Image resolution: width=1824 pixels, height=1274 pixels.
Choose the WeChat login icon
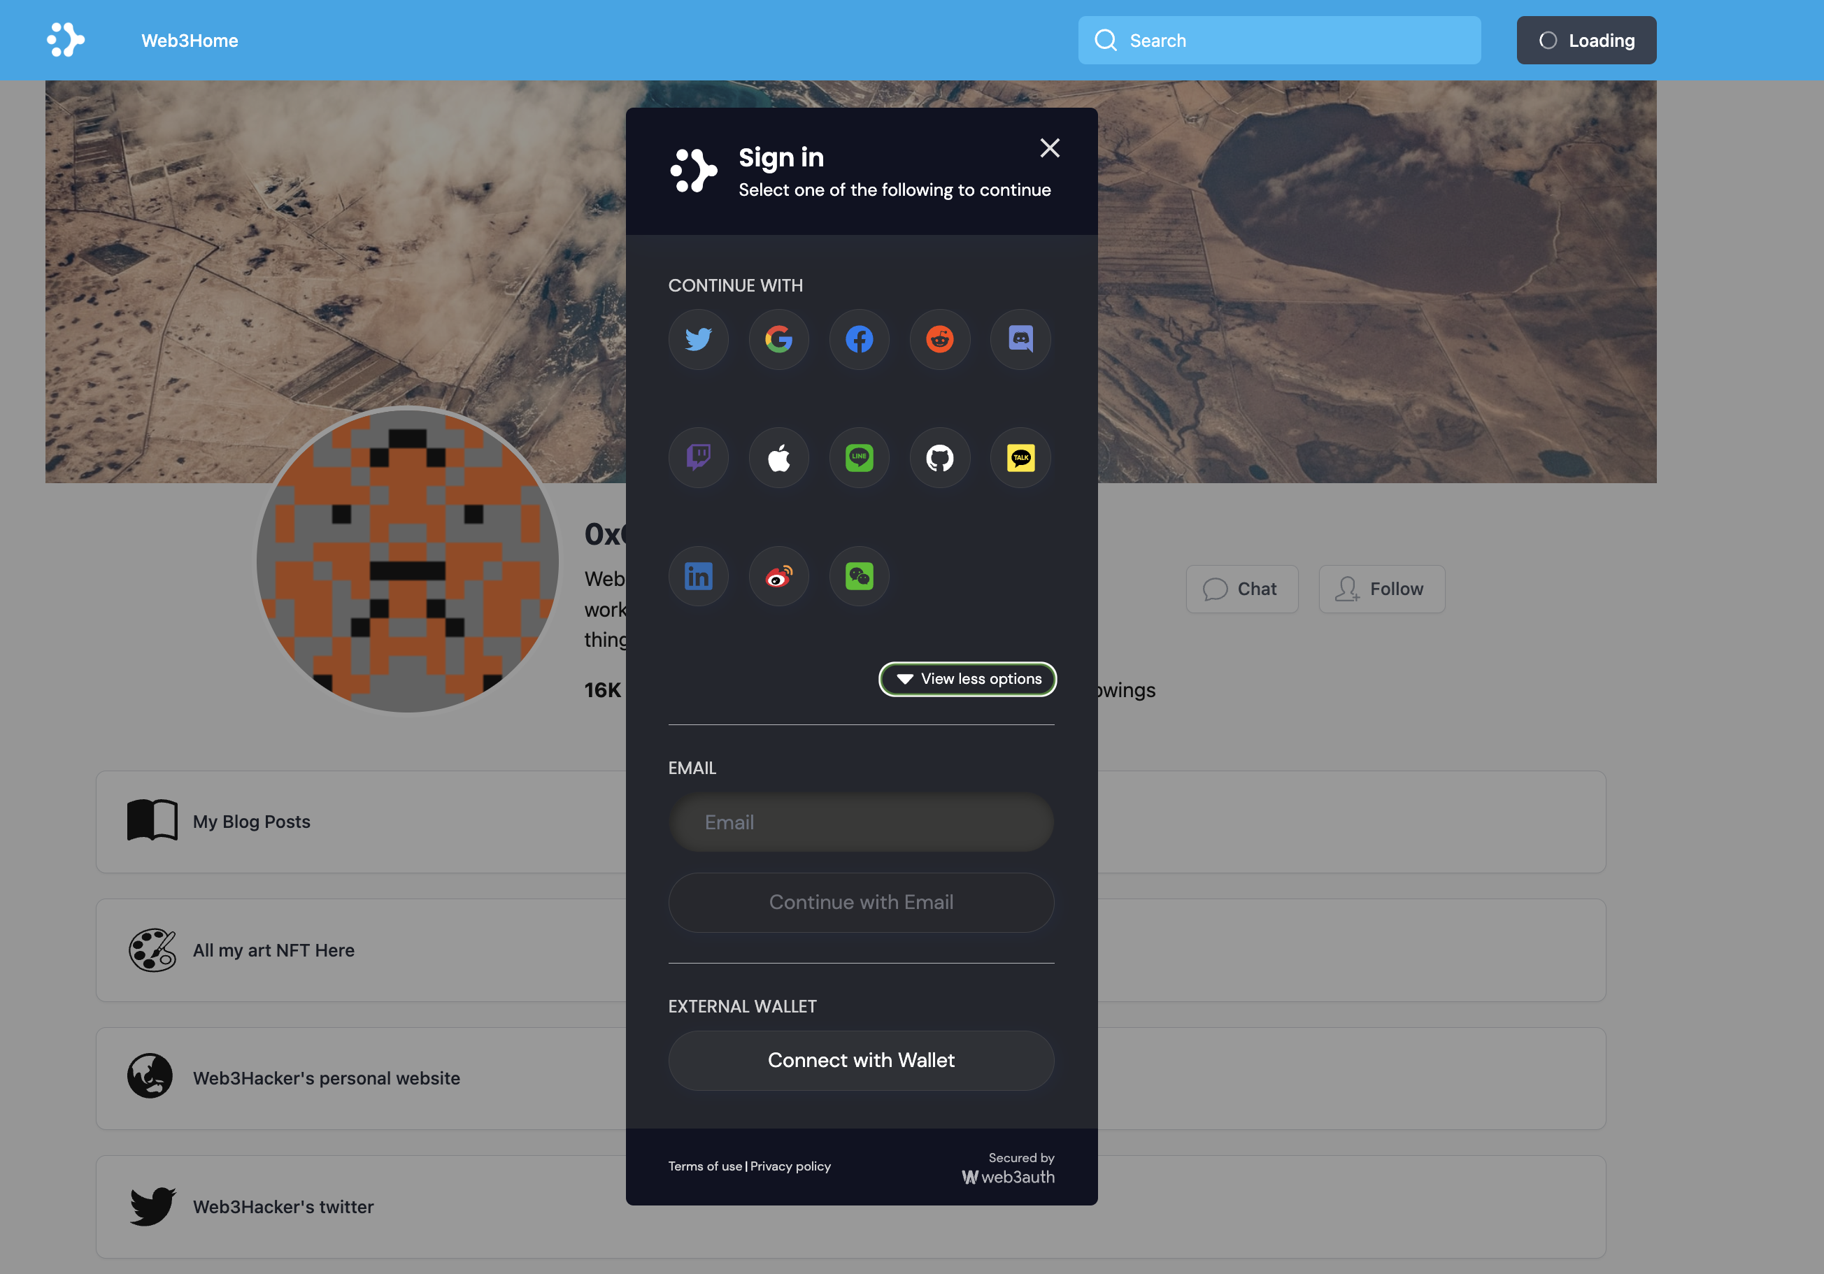[x=859, y=576]
